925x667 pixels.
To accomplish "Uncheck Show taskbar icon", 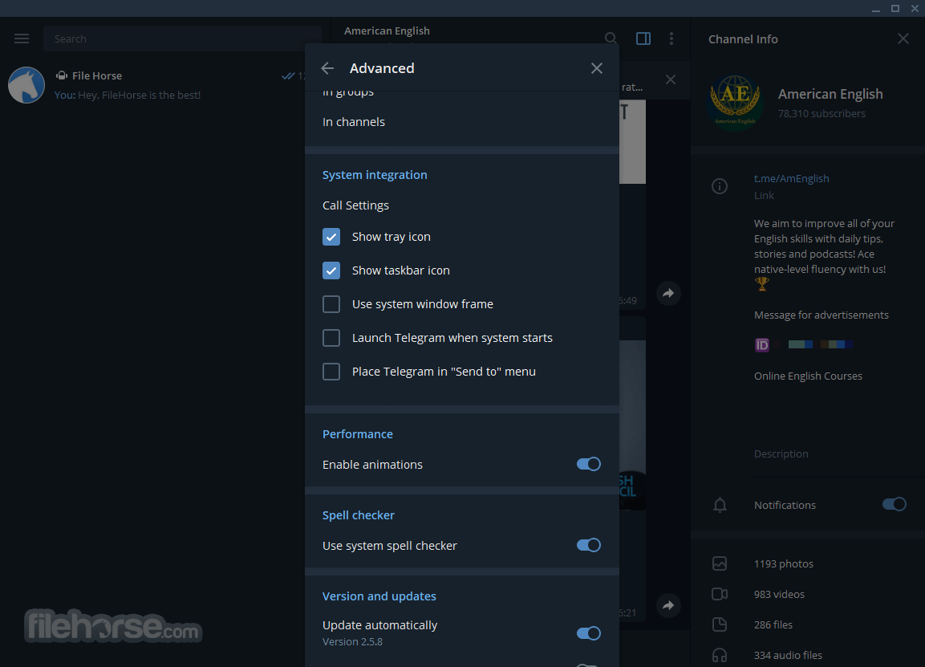I will [331, 270].
